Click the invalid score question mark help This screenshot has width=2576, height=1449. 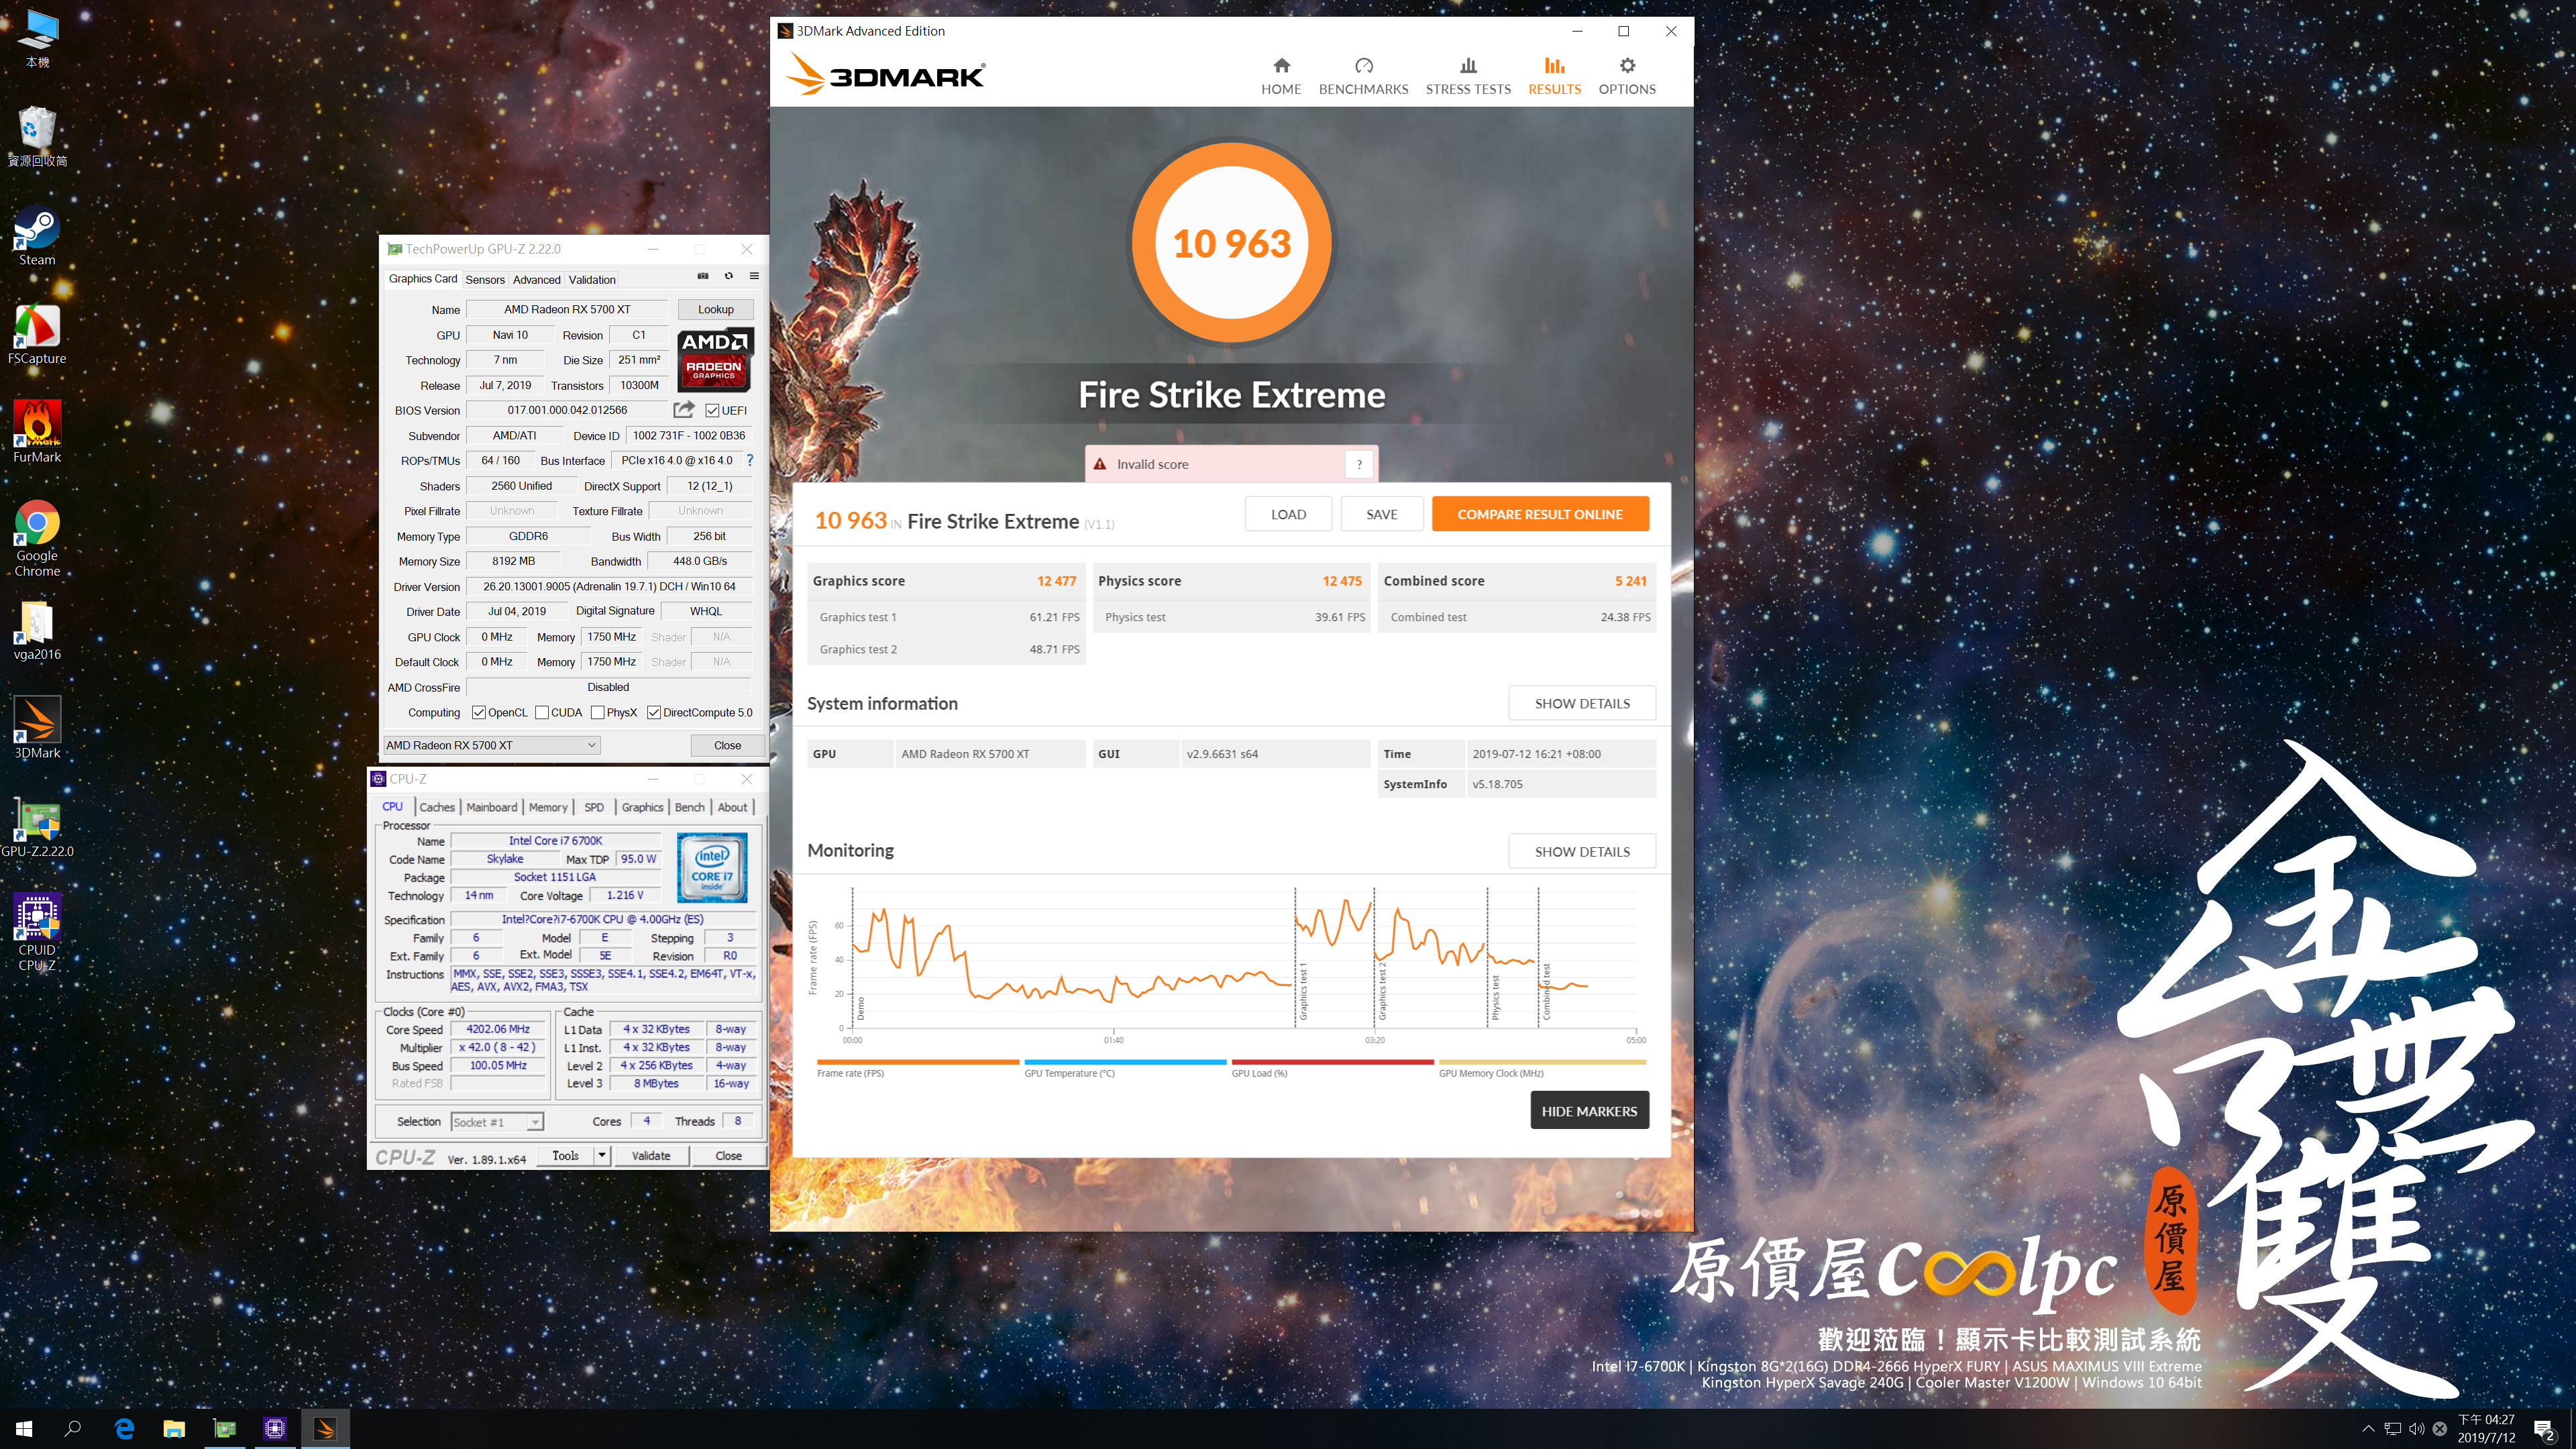tap(1359, 464)
